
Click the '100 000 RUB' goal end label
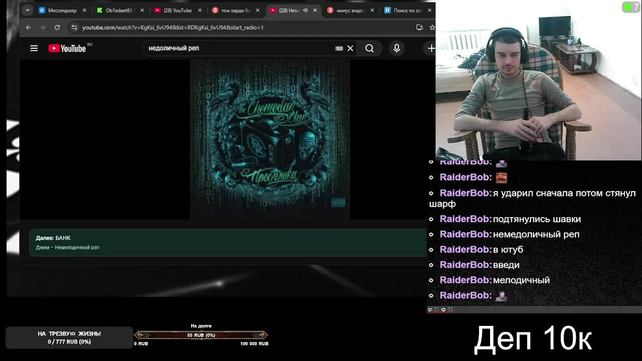coord(254,343)
